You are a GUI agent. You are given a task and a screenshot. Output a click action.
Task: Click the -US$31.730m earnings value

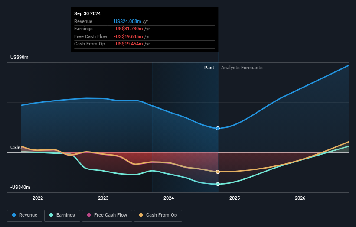[x=128, y=29]
